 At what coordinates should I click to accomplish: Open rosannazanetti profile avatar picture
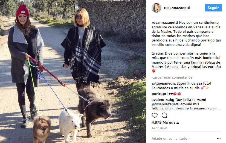tap(157, 8)
